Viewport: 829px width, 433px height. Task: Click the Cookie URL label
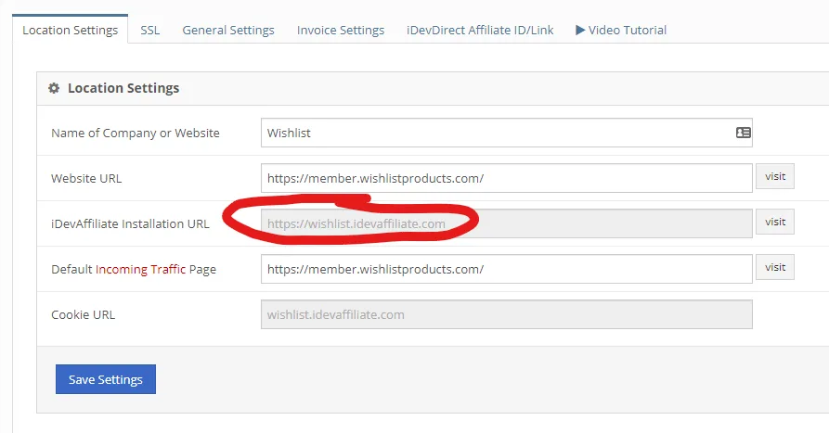84,315
